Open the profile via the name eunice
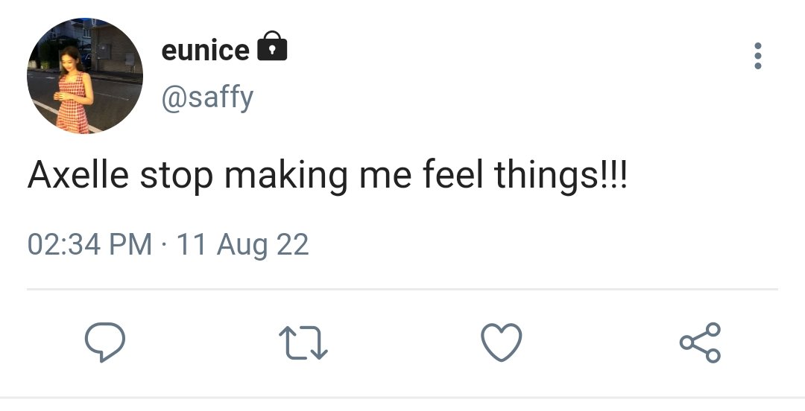The width and height of the screenshot is (805, 411). (206, 50)
